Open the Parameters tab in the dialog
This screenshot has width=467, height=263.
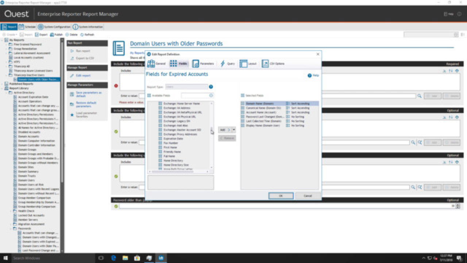204,63
